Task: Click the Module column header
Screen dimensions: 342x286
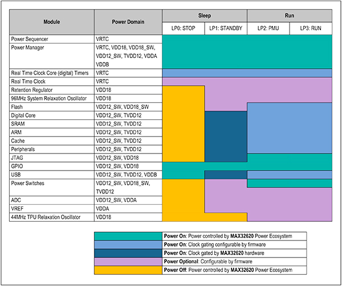Action: [52, 22]
